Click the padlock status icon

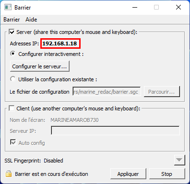(x=9, y=173)
